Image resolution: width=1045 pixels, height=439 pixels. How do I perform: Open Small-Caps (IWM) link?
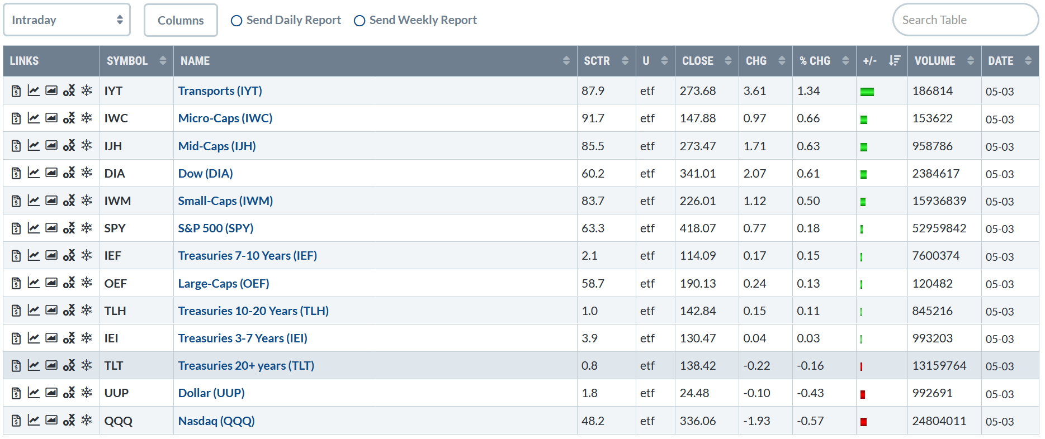coord(225,201)
